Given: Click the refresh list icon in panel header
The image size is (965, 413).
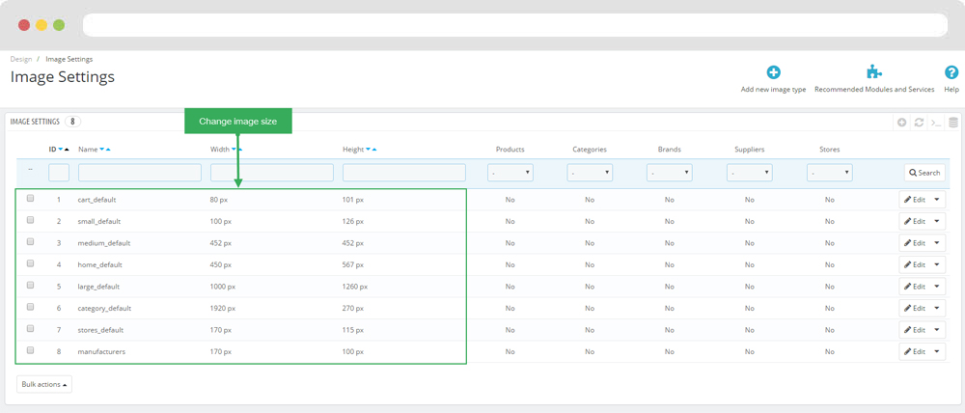Looking at the screenshot, I should point(919,123).
